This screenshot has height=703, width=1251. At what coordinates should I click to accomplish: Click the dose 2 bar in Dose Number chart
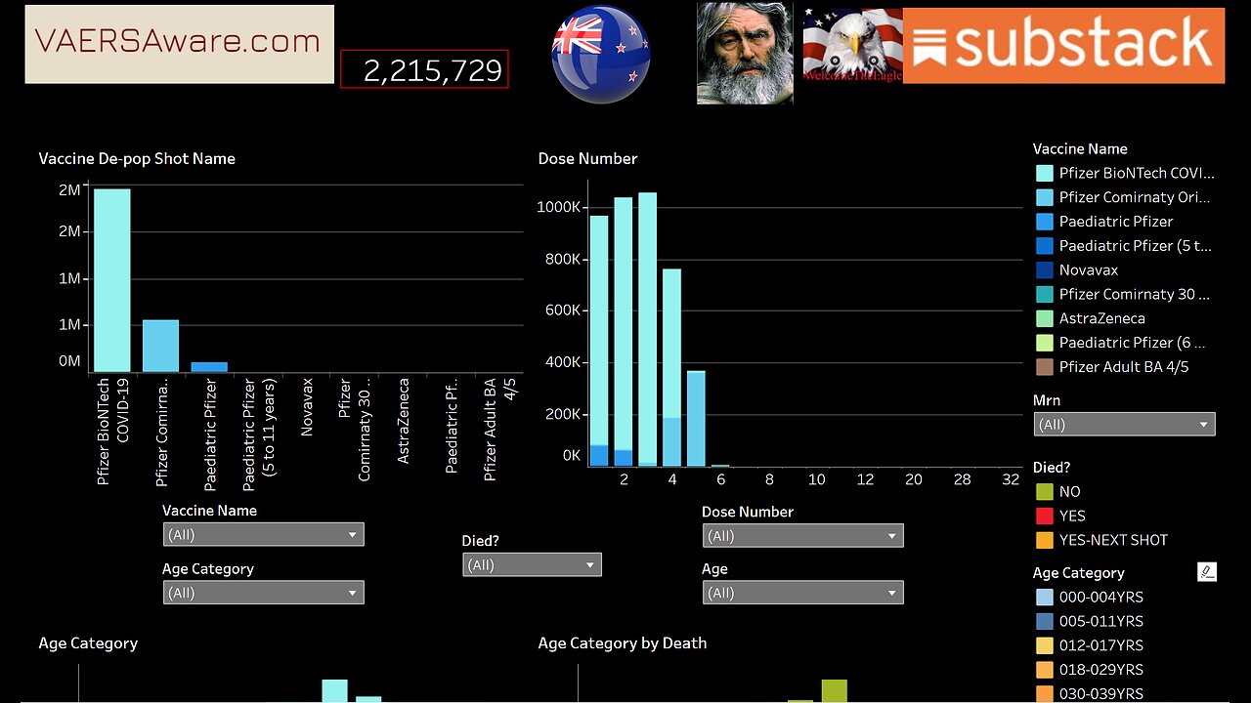click(x=624, y=332)
